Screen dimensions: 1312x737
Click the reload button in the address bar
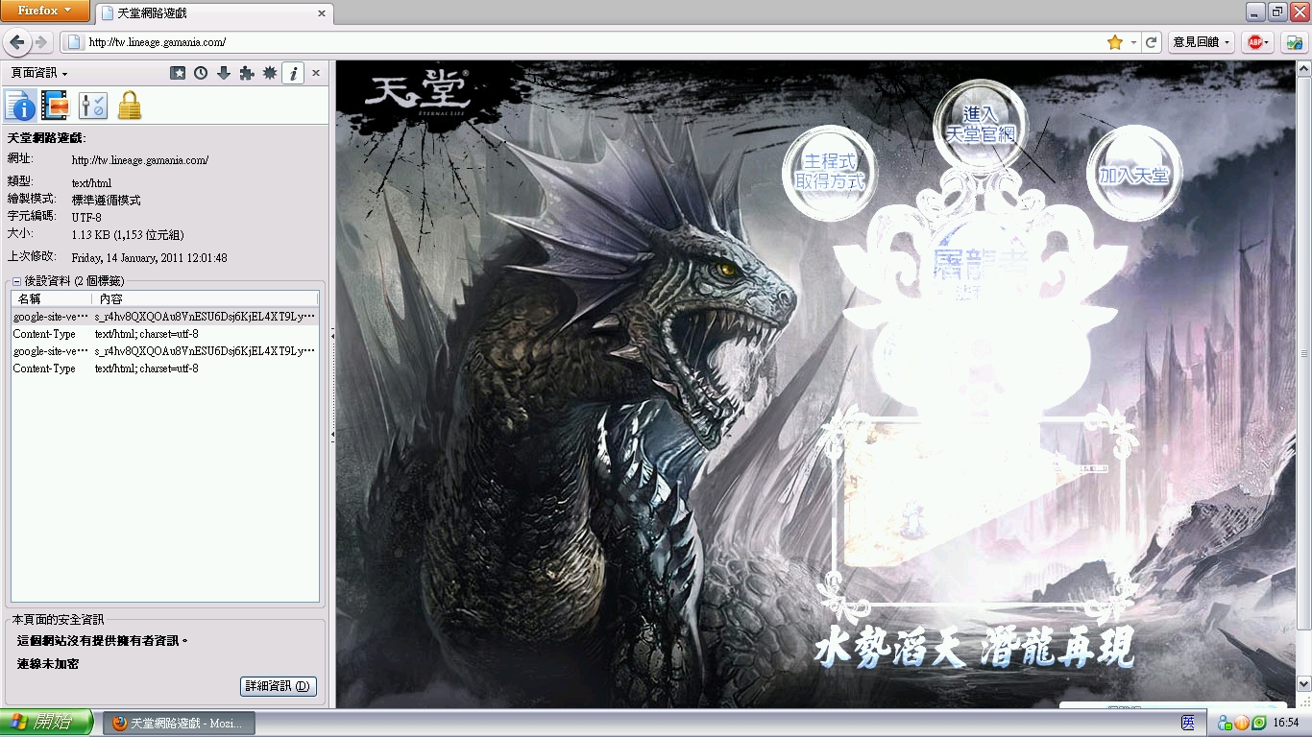coord(1151,42)
